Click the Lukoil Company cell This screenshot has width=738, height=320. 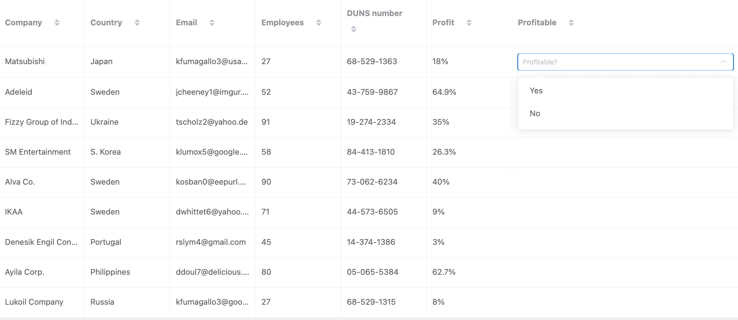coord(34,302)
